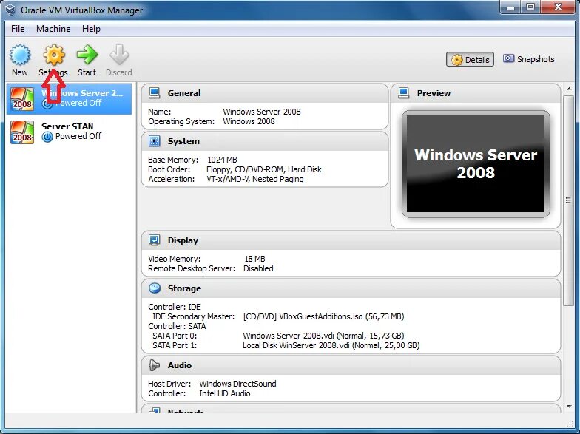Image resolution: width=580 pixels, height=434 pixels.
Task: Click the Remote Desktop Server Disabled value
Action: pyautogui.click(x=258, y=268)
